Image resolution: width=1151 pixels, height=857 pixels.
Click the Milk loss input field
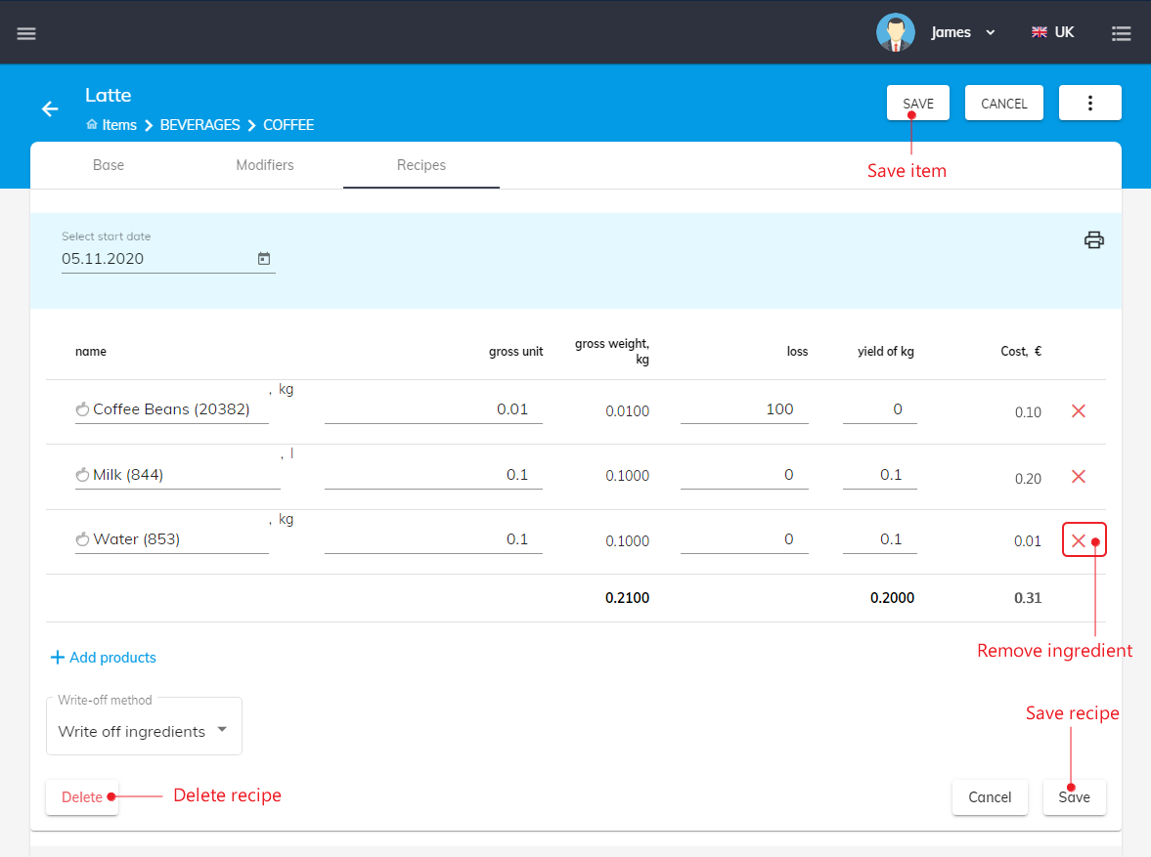(744, 475)
